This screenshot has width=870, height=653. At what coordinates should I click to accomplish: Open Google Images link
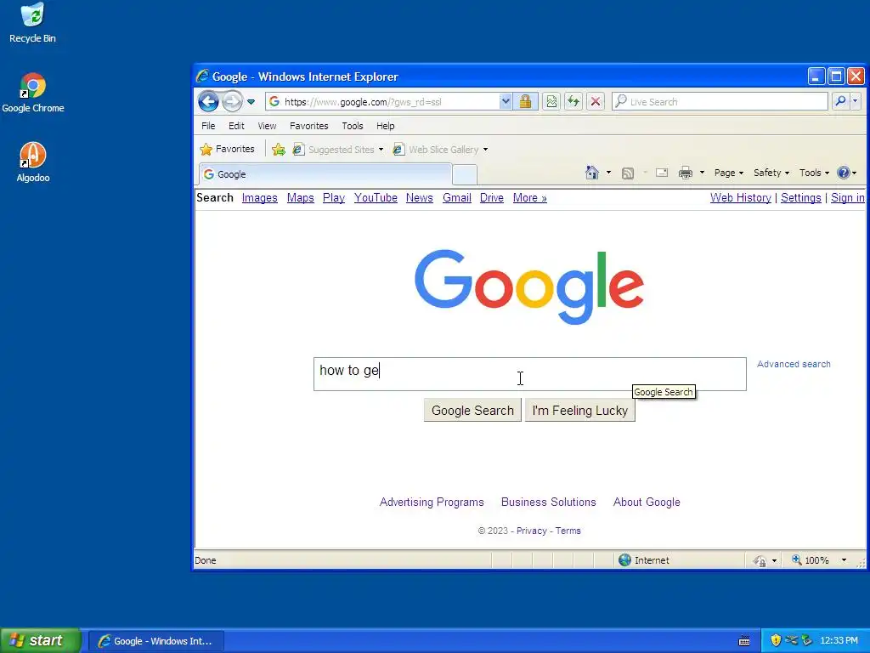[x=260, y=197]
